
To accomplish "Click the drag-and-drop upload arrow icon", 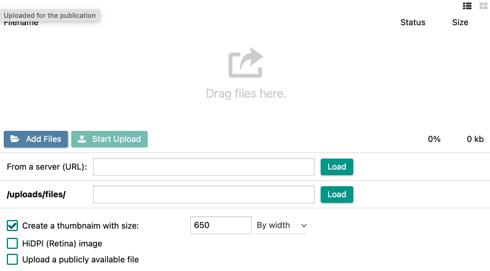I will (246, 63).
